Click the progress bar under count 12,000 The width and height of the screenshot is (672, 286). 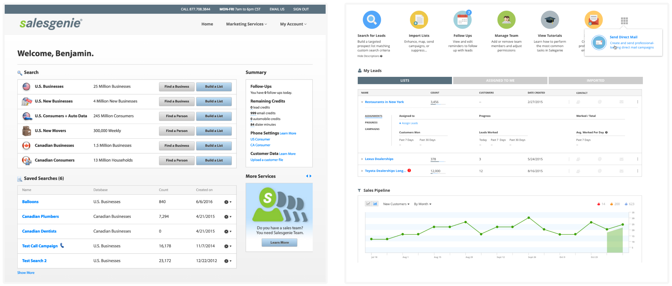pyautogui.click(x=438, y=173)
